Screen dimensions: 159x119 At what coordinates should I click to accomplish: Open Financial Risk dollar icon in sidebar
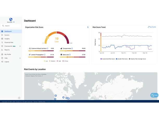[x=2, y=42]
